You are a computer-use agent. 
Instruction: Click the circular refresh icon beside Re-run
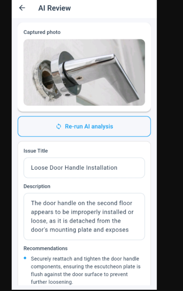pyautogui.click(x=59, y=126)
